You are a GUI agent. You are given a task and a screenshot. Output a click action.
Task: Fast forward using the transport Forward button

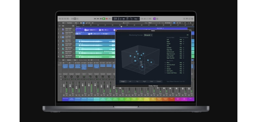coord(98,19)
